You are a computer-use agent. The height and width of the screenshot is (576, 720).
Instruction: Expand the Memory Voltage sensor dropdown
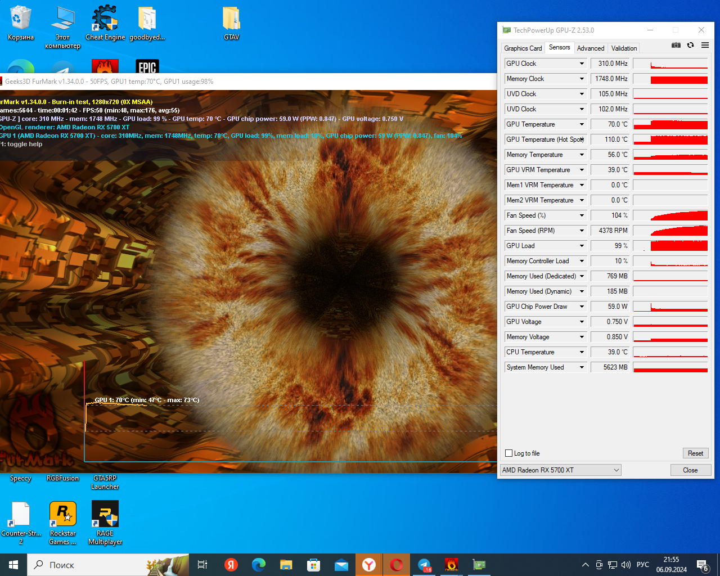582,337
